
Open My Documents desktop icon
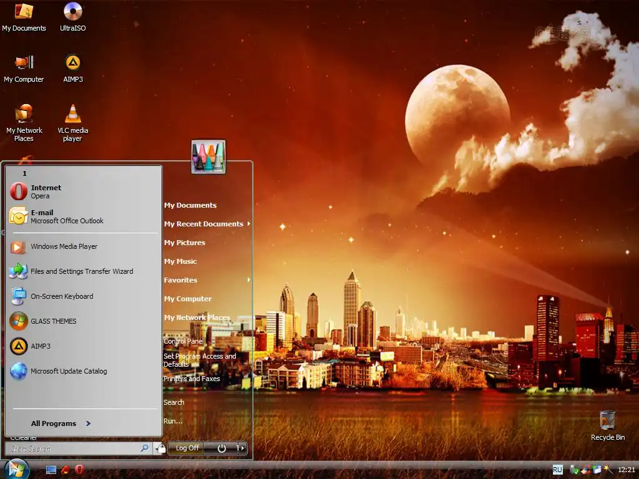(24, 17)
